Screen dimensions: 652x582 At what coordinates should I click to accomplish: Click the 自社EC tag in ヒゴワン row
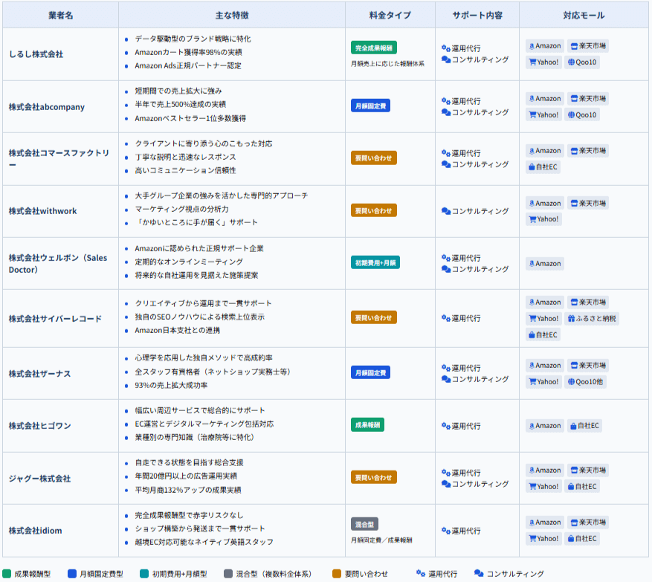(584, 426)
